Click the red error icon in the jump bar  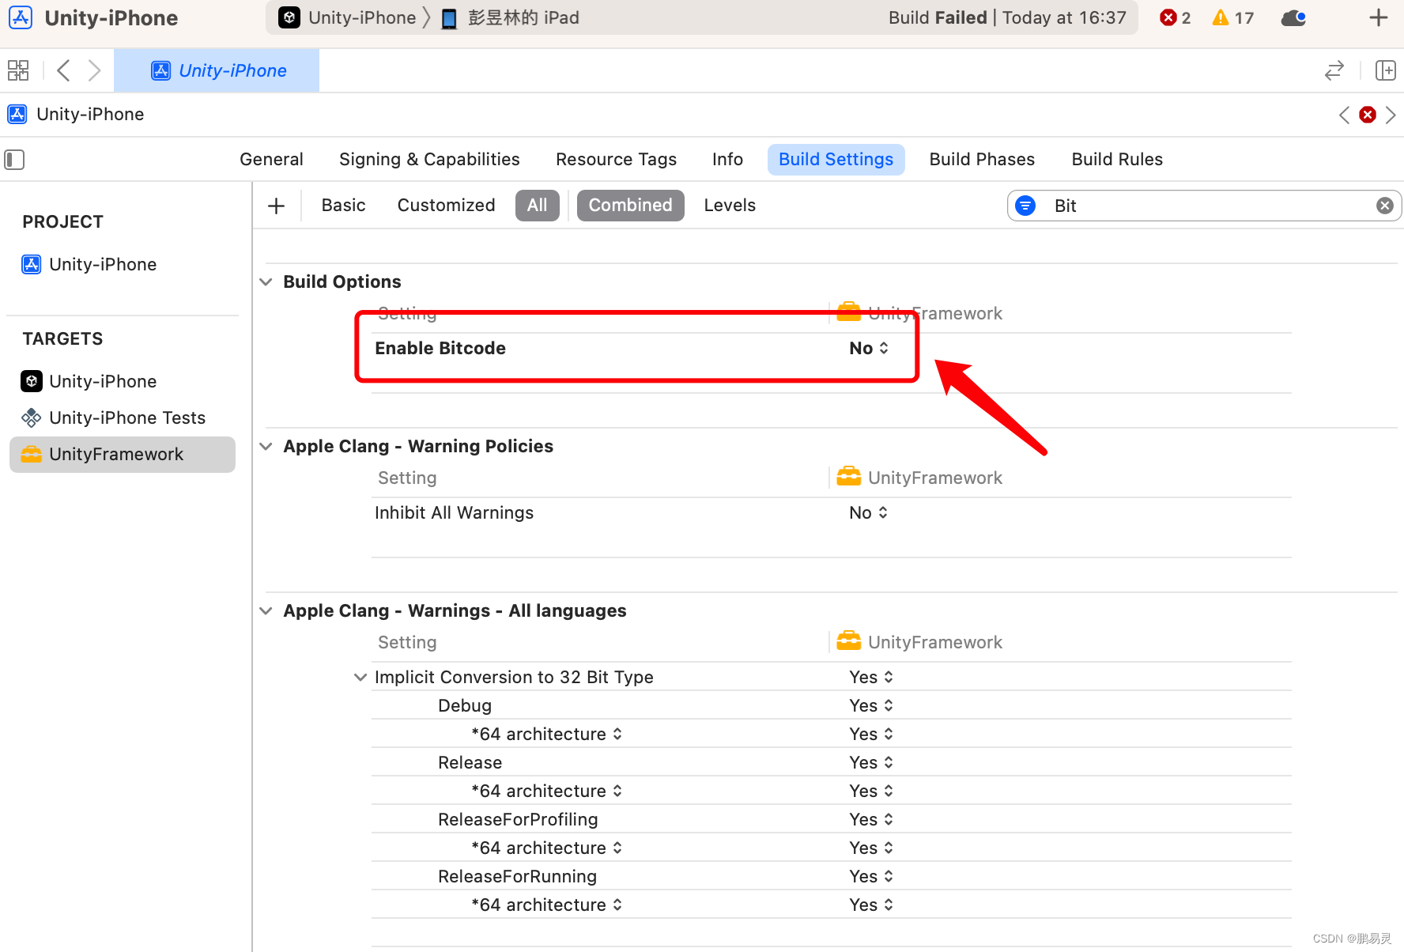pyautogui.click(x=1368, y=115)
